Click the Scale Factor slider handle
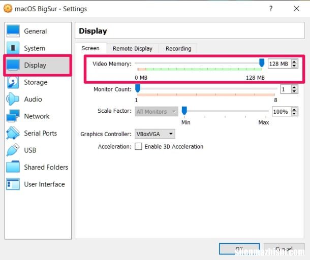Screen dimensions: 310x260 (x=184, y=111)
